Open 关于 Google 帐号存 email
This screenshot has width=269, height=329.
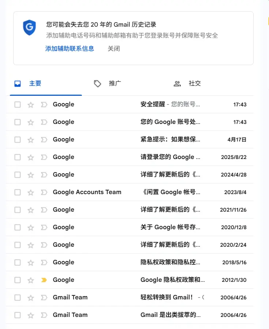170,227
